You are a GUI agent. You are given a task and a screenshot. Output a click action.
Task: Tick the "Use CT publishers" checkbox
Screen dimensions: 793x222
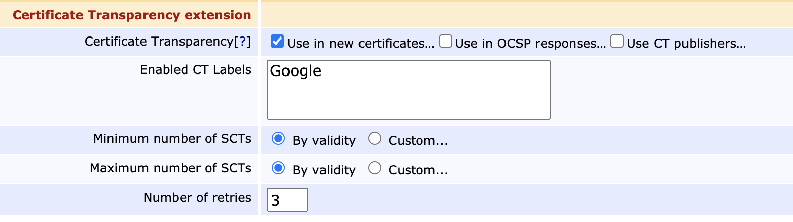[x=617, y=41]
